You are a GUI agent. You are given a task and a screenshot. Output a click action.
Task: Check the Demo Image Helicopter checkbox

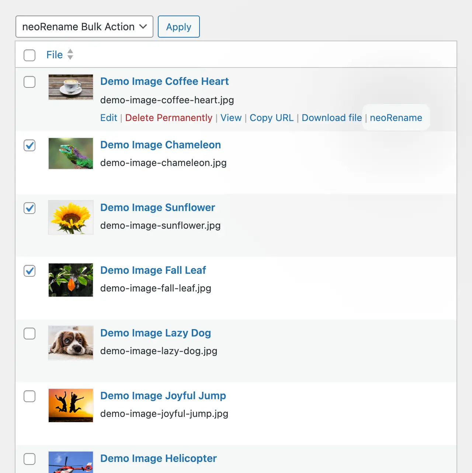[29, 459]
